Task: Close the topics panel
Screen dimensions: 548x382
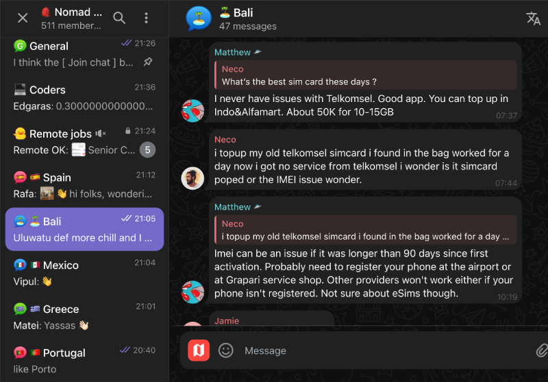Action: [23, 18]
